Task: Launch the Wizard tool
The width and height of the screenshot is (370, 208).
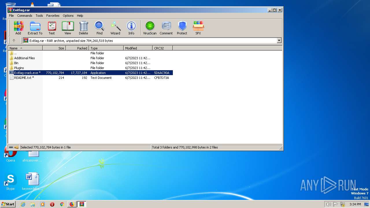Action: (115, 28)
